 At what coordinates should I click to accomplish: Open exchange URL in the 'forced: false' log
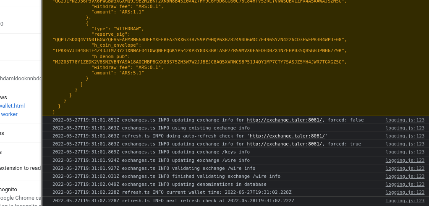284,120
